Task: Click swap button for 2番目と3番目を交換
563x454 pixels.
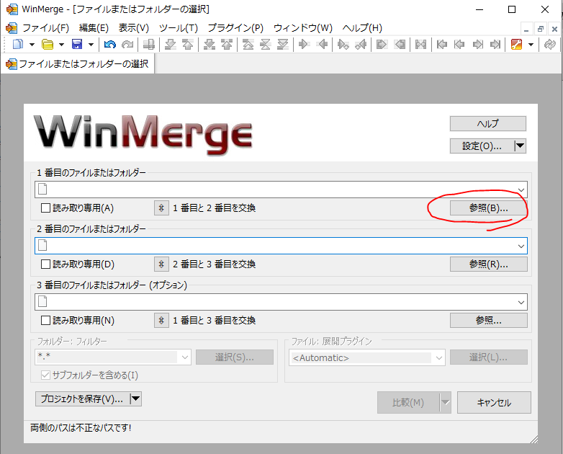Action: tap(161, 264)
